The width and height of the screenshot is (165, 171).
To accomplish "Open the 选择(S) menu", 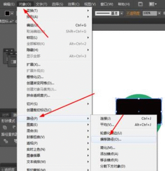I will click(57, 4).
